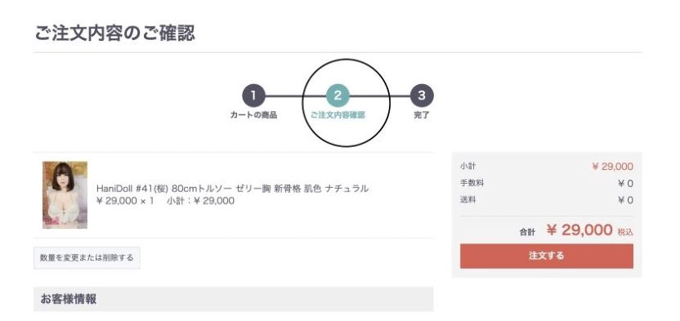Click 数量を変更または削除する button

(87, 258)
